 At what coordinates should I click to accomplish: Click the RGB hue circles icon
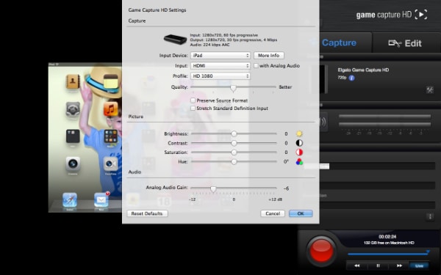pyautogui.click(x=299, y=161)
